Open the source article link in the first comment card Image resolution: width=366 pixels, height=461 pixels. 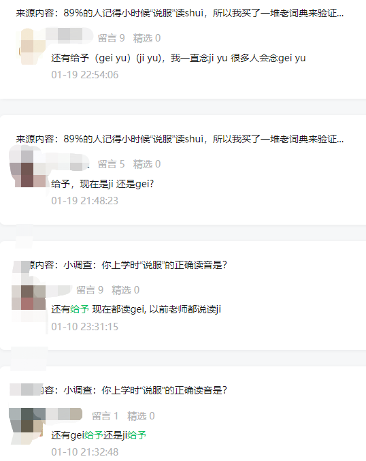coord(180,13)
